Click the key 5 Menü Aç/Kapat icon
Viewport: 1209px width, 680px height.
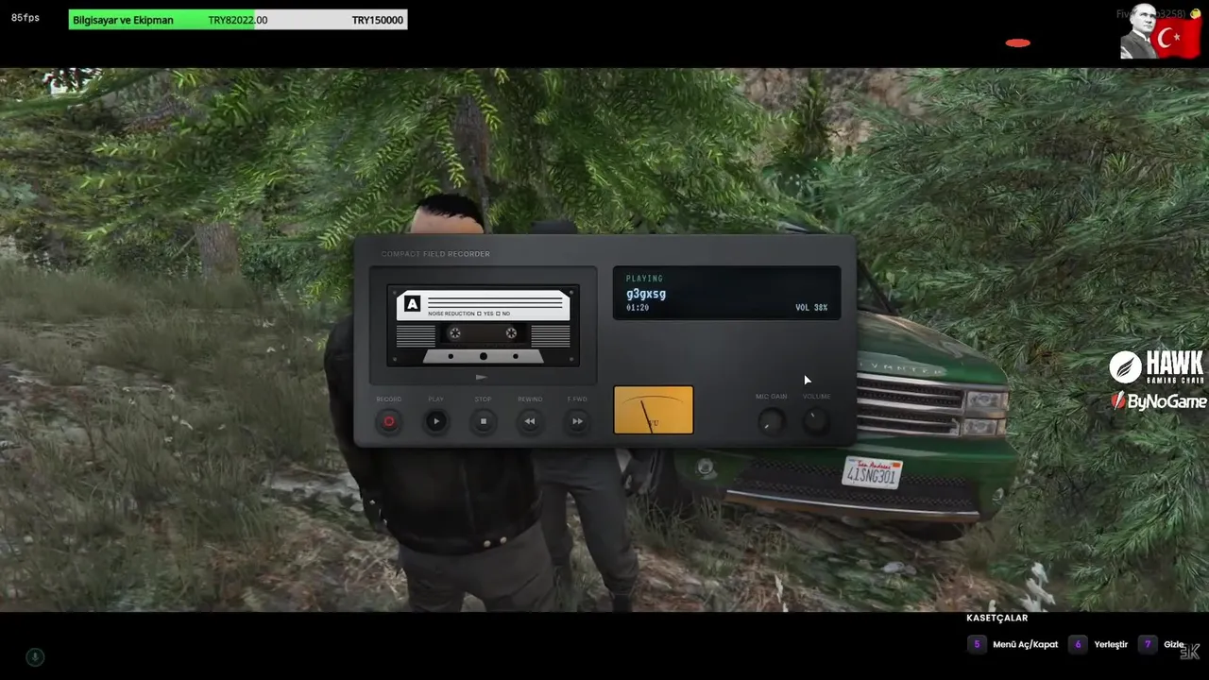pos(978,644)
